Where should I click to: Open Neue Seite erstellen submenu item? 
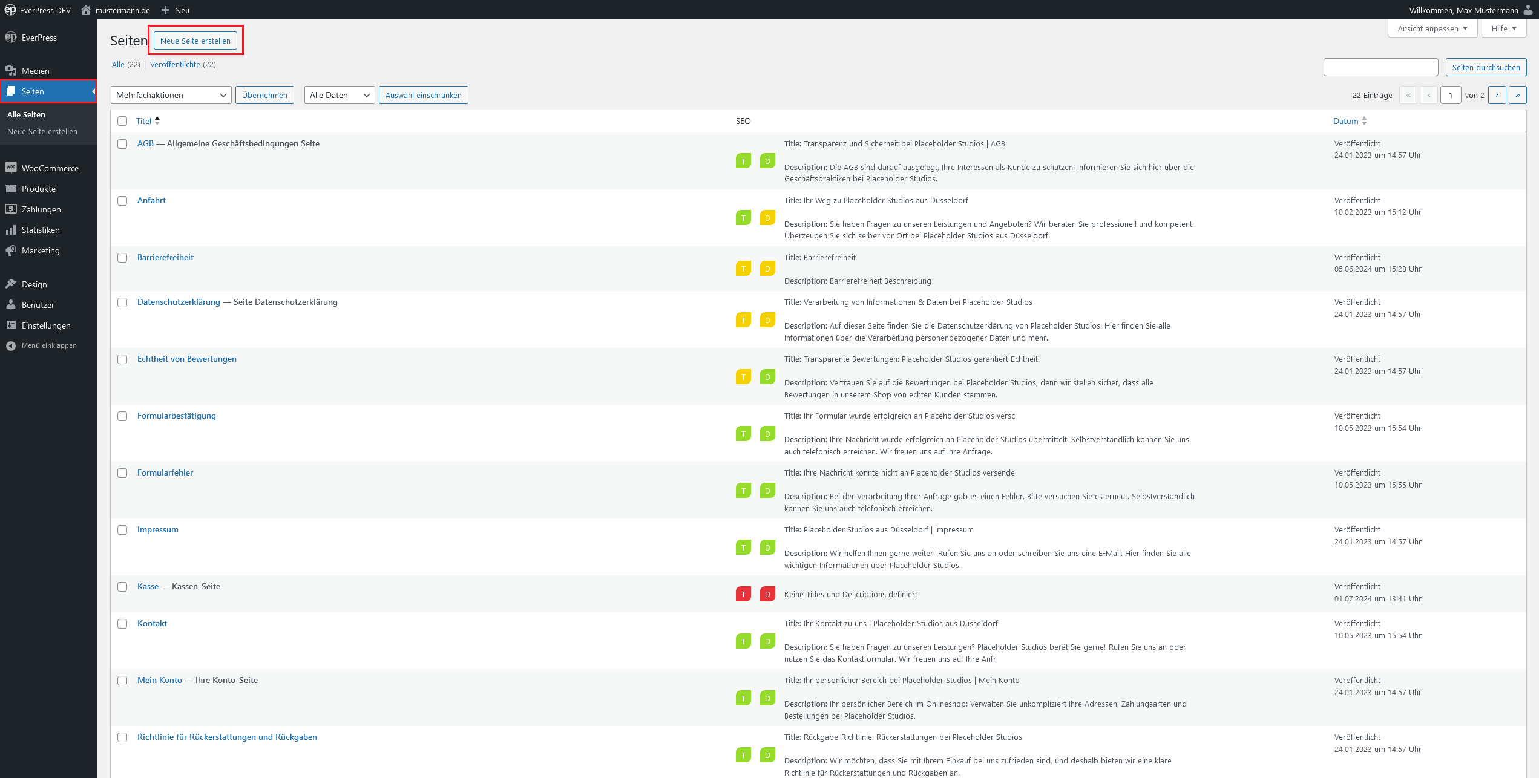(42, 131)
